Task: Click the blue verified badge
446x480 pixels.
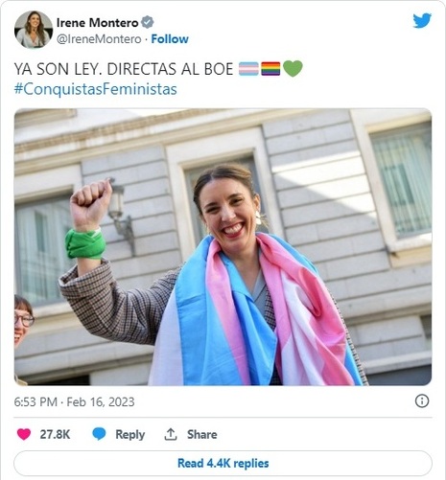Action: (148, 22)
